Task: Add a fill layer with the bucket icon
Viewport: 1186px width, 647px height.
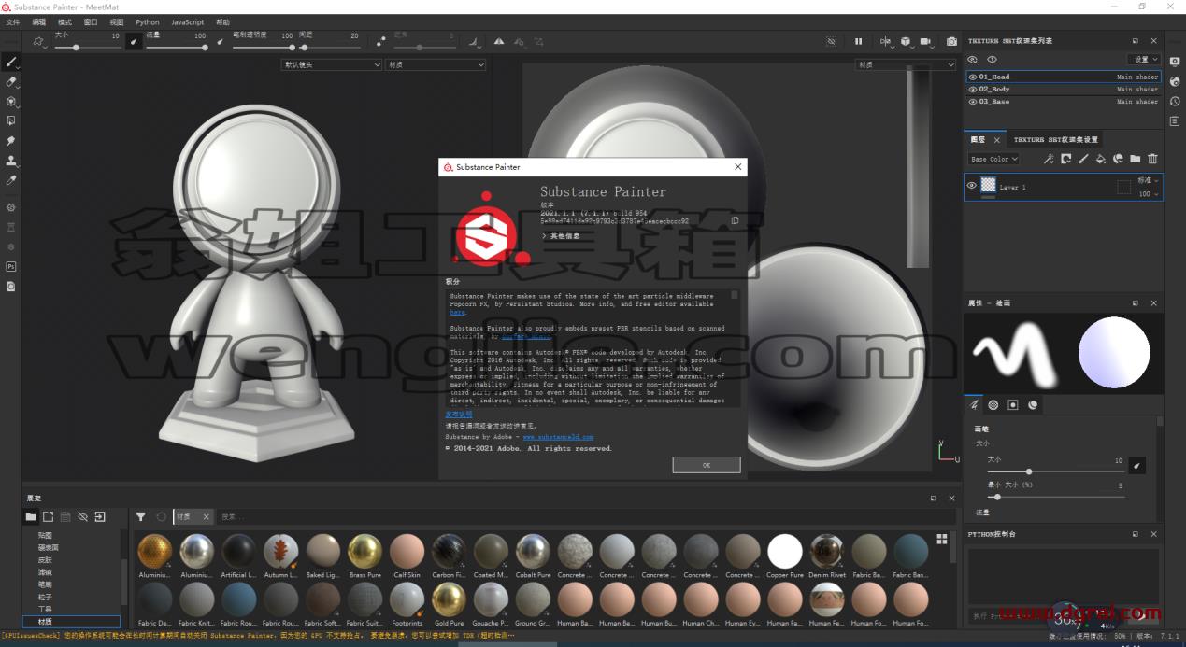Action: [x=1101, y=159]
